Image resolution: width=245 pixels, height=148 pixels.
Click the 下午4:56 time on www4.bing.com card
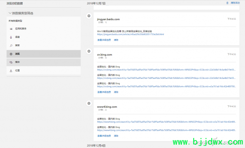pyautogui.click(x=231, y=106)
